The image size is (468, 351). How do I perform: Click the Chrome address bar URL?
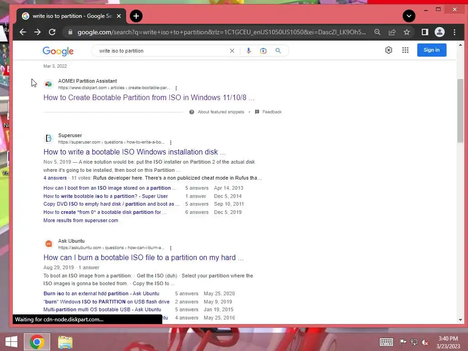tap(222, 32)
